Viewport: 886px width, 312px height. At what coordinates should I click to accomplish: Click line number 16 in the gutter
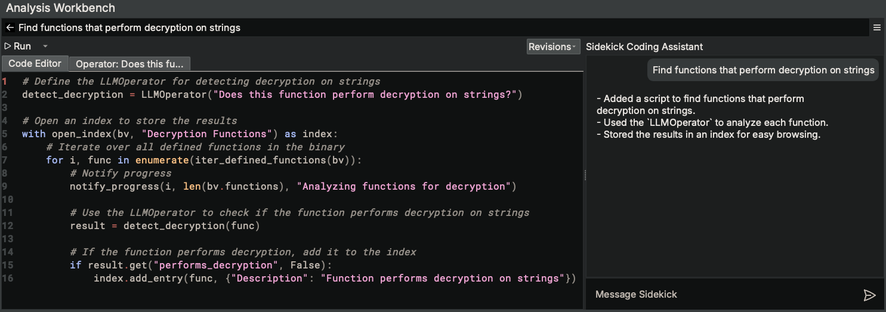pyautogui.click(x=7, y=278)
